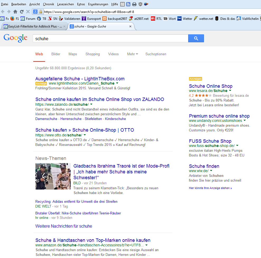The width and height of the screenshot is (261, 258).
Task: Click the printer icon in menu bar
Action: (x=134, y=4)
